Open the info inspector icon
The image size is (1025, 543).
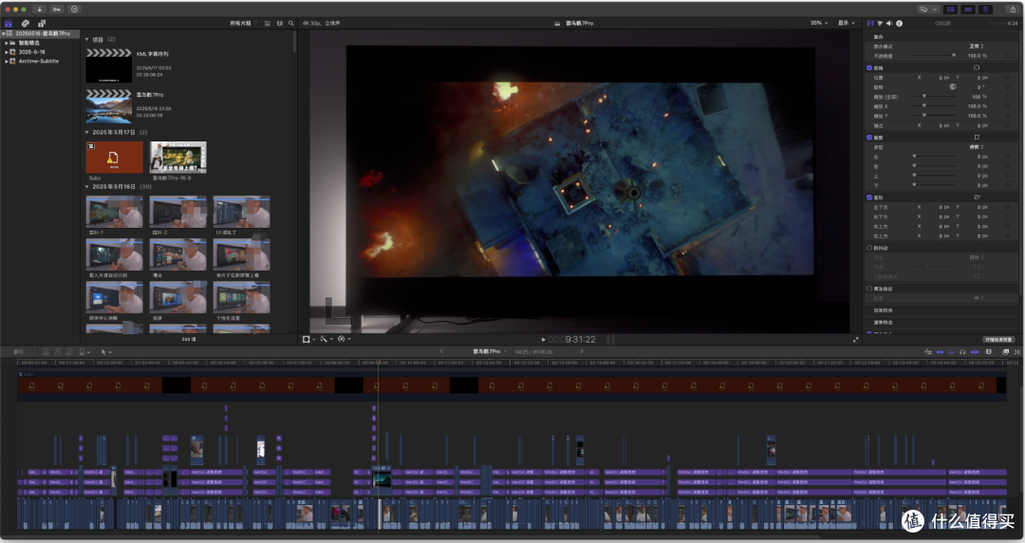pos(900,24)
